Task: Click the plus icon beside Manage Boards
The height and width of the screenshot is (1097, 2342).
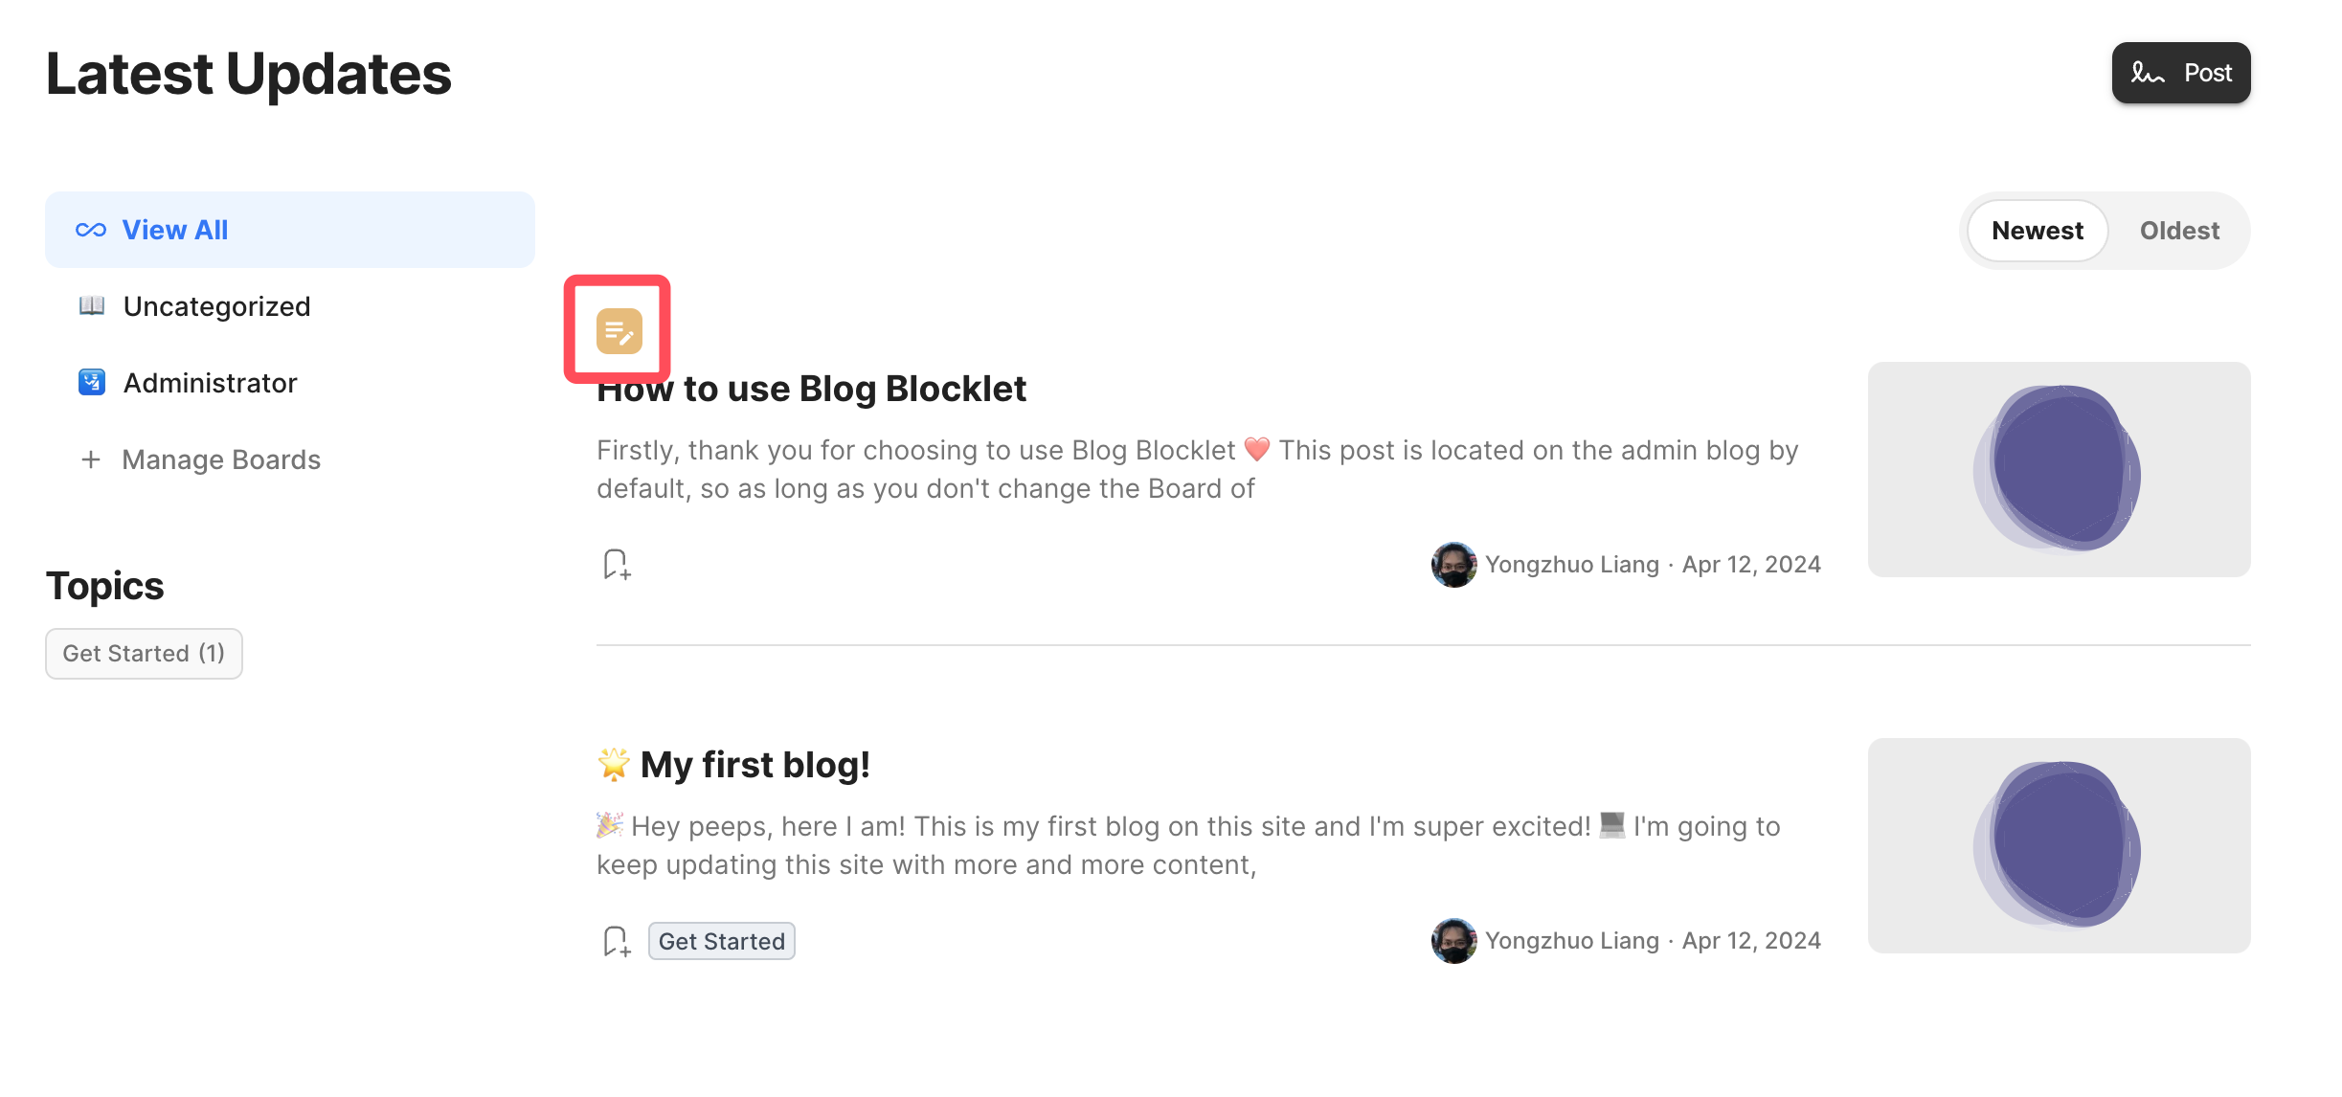Action: pos(91,459)
